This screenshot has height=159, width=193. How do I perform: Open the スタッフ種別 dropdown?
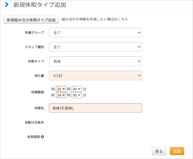95,47
